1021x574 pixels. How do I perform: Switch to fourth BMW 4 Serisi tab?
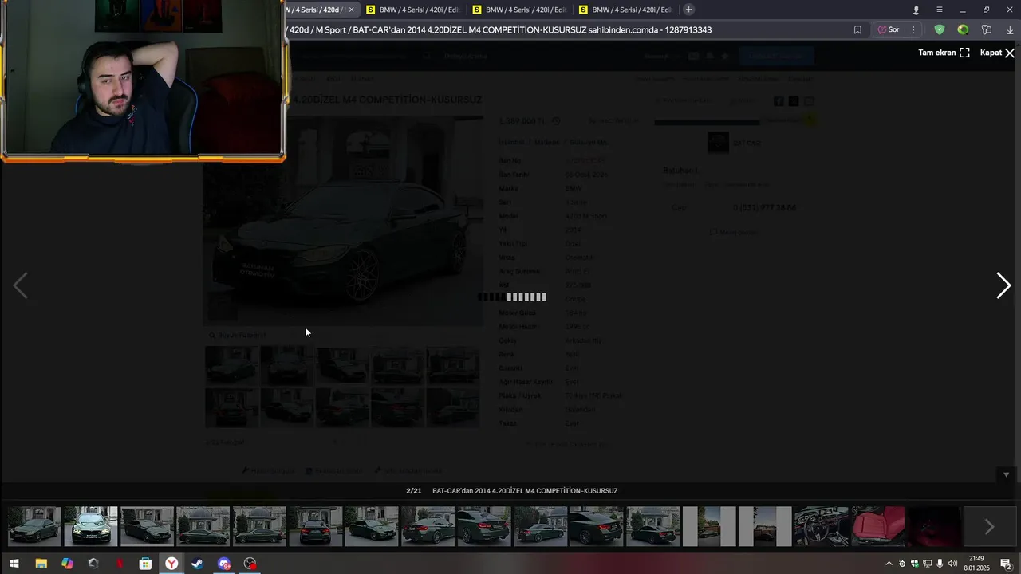[626, 10]
